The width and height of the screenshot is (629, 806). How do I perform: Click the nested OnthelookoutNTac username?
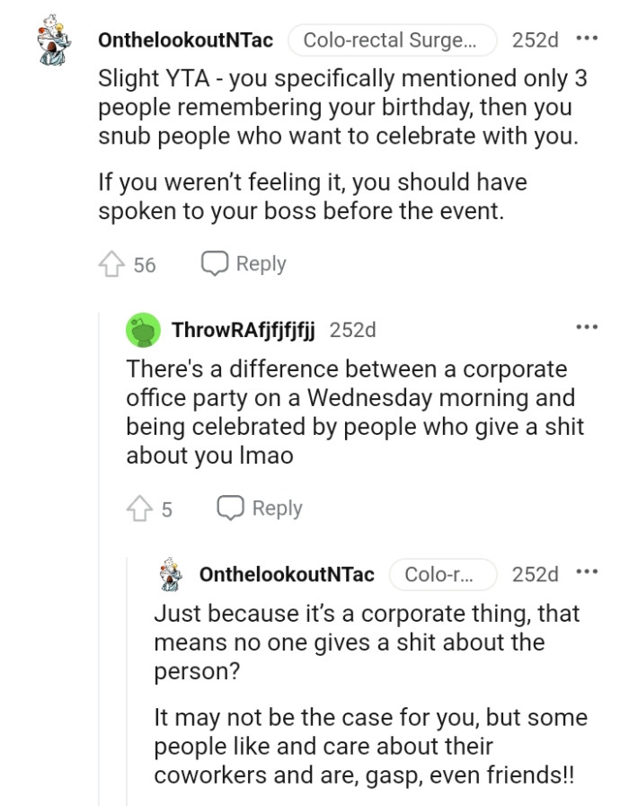click(288, 574)
